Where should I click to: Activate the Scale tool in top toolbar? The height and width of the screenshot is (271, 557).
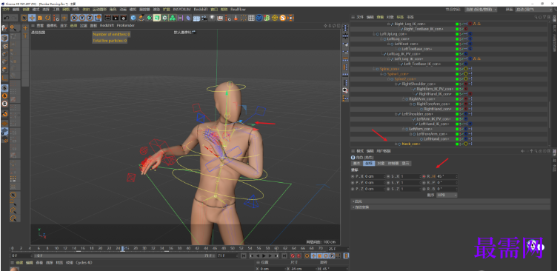coord(40,18)
